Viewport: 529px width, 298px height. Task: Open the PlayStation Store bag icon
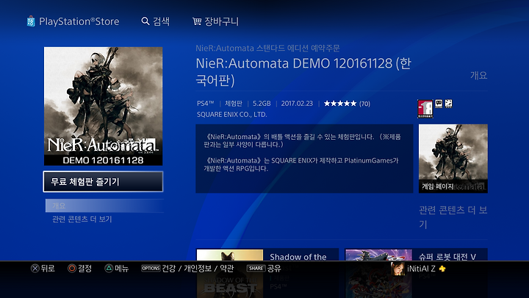[x=31, y=21]
